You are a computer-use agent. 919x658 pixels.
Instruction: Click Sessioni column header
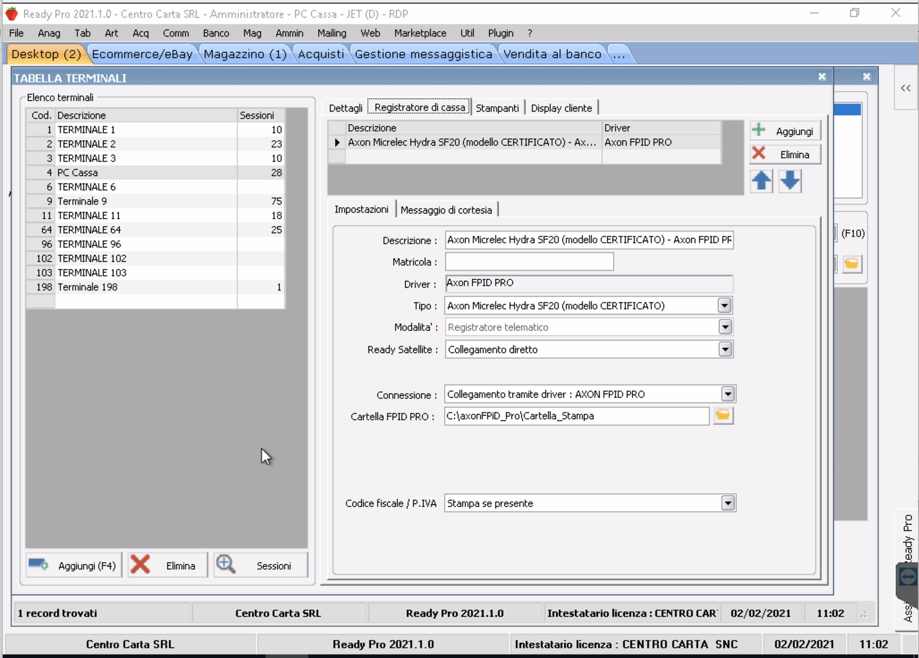point(261,115)
